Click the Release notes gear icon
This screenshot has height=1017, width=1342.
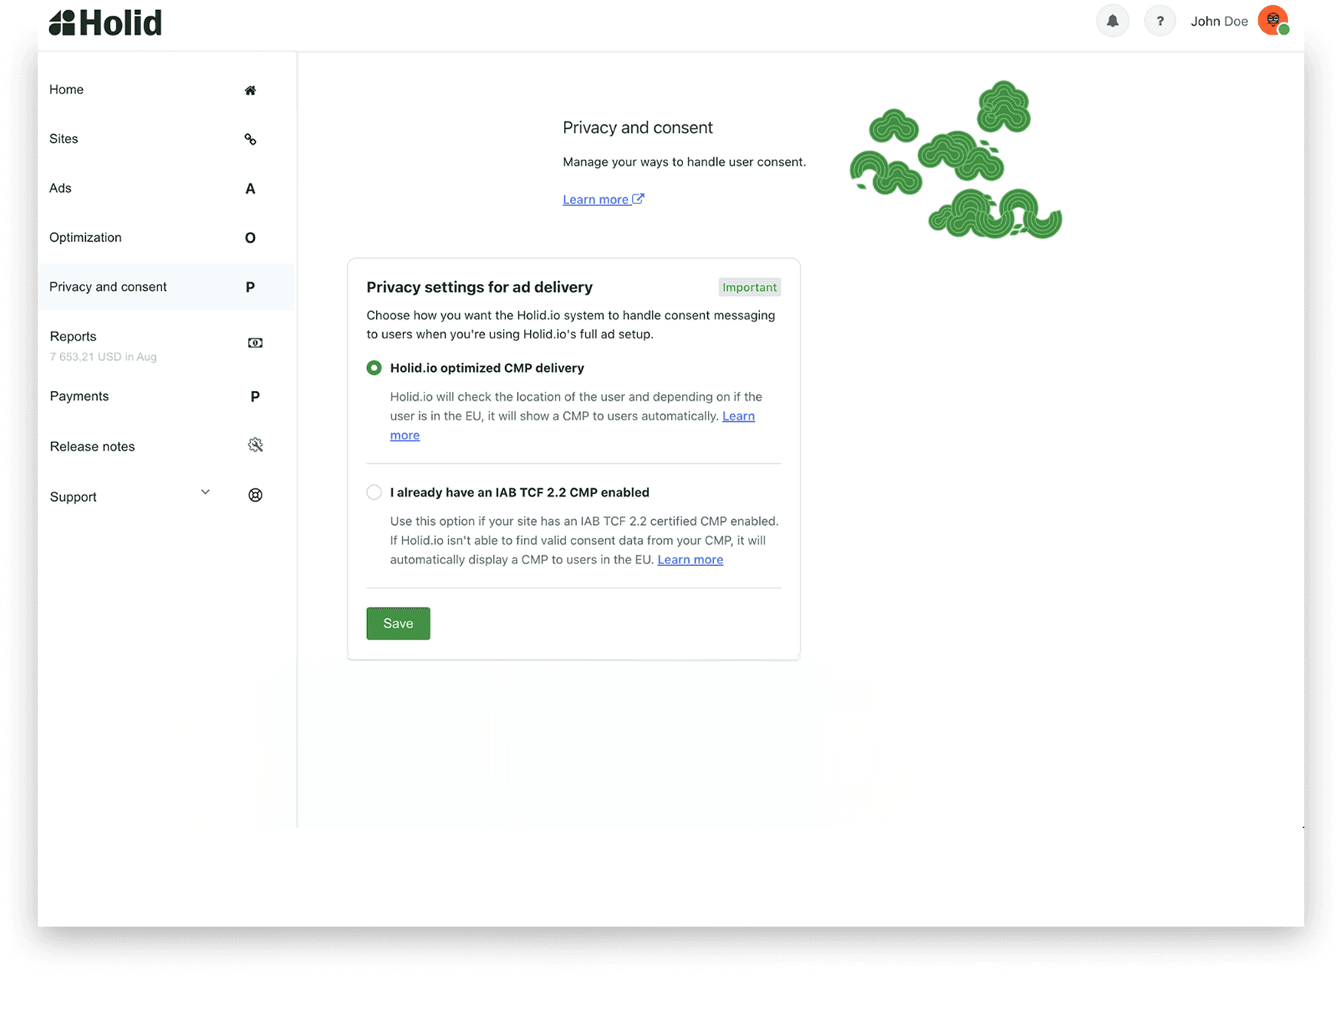(256, 445)
